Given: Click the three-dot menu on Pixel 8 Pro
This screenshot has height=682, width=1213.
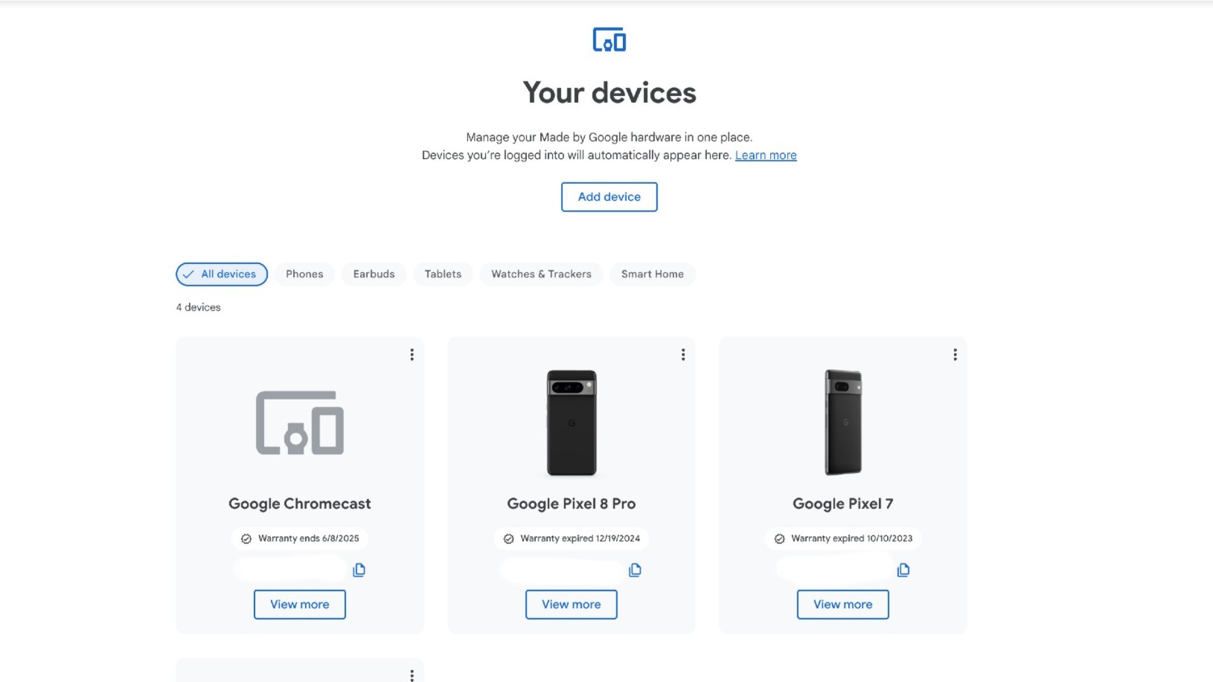Looking at the screenshot, I should [x=682, y=355].
